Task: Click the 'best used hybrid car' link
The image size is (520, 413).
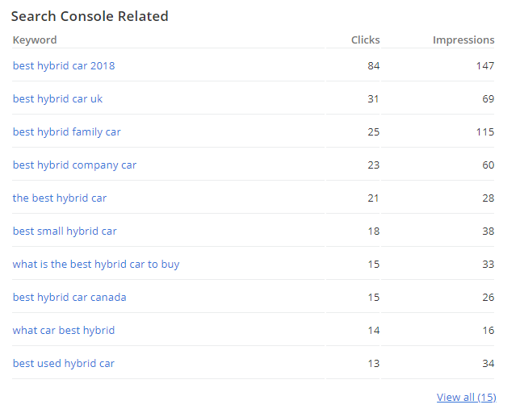Action: pyautogui.click(x=64, y=363)
